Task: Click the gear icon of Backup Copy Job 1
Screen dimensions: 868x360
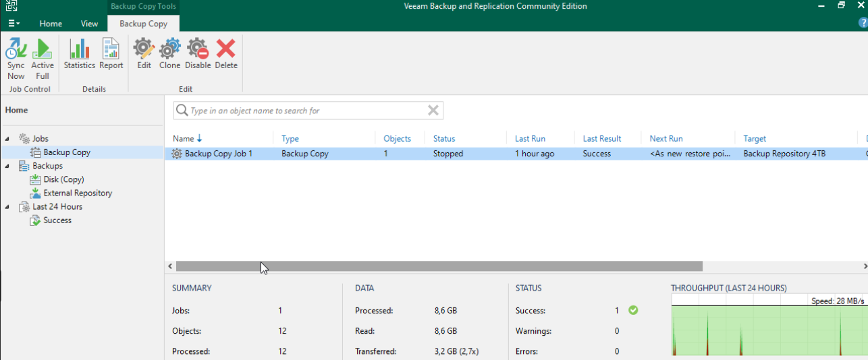Action: (x=177, y=154)
